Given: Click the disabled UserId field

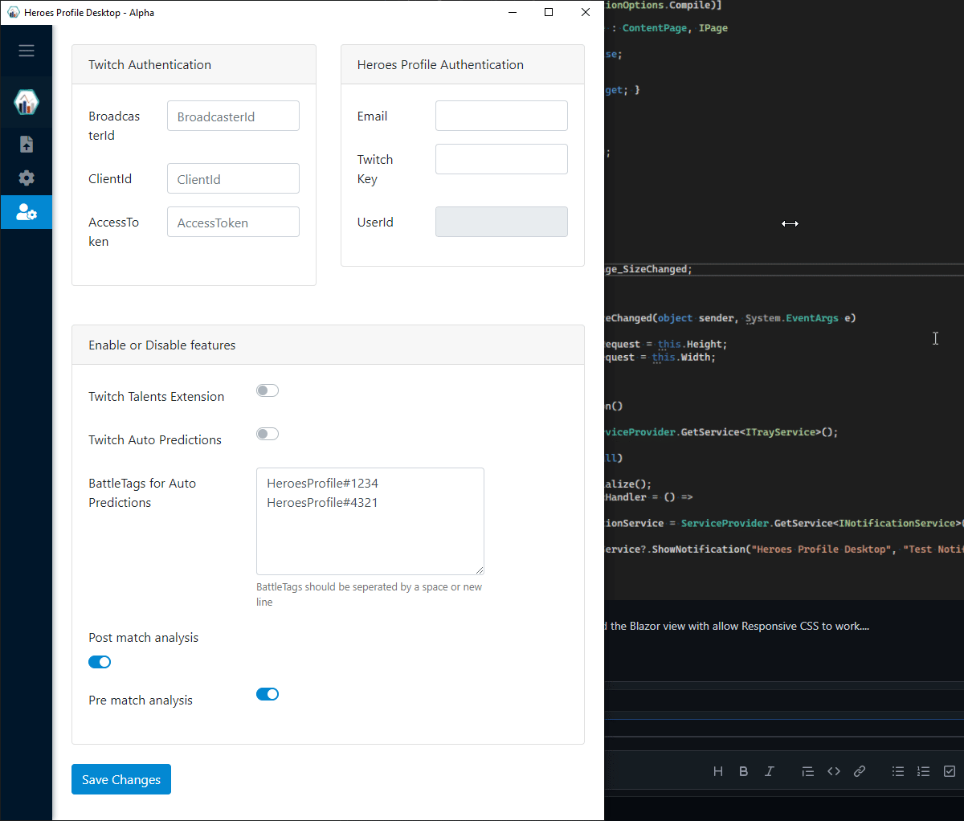Looking at the screenshot, I should (x=501, y=222).
